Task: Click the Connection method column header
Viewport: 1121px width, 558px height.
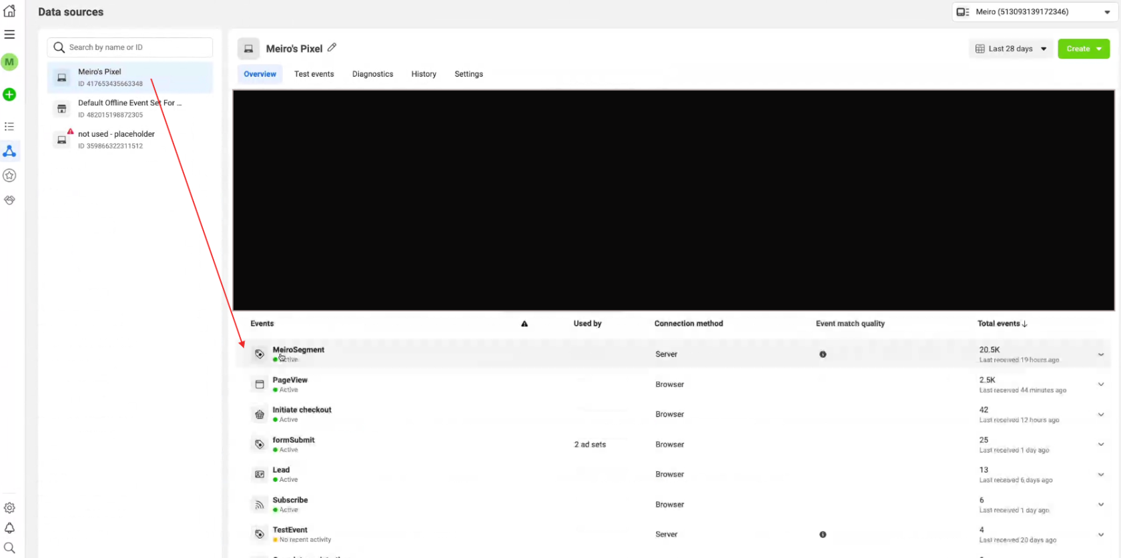Action: coord(689,324)
